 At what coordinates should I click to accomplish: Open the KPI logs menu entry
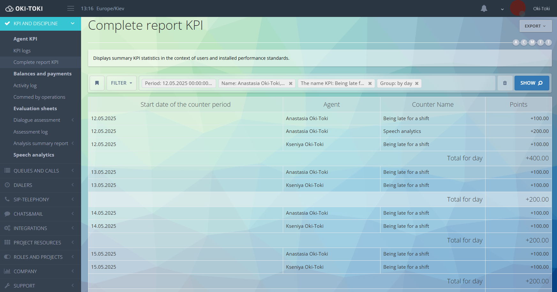[x=22, y=50]
